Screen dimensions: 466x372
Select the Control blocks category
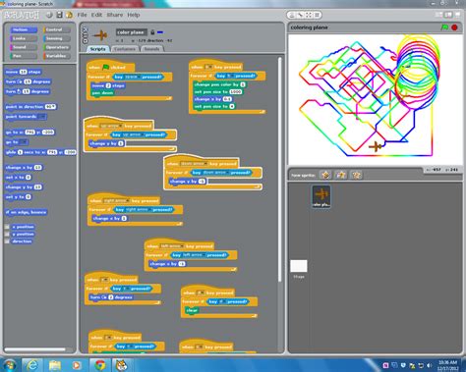point(57,29)
